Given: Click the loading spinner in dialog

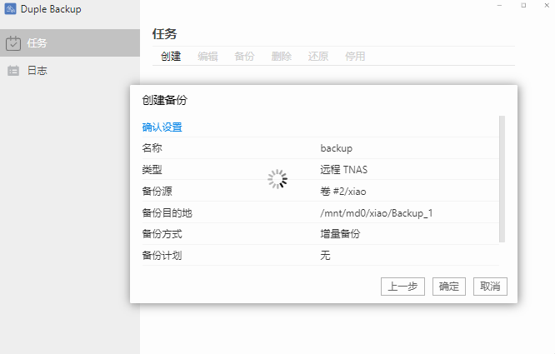Looking at the screenshot, I should pos(277,179).
